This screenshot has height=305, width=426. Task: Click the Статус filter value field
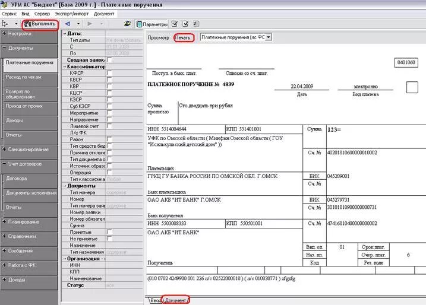click(124, 285)
